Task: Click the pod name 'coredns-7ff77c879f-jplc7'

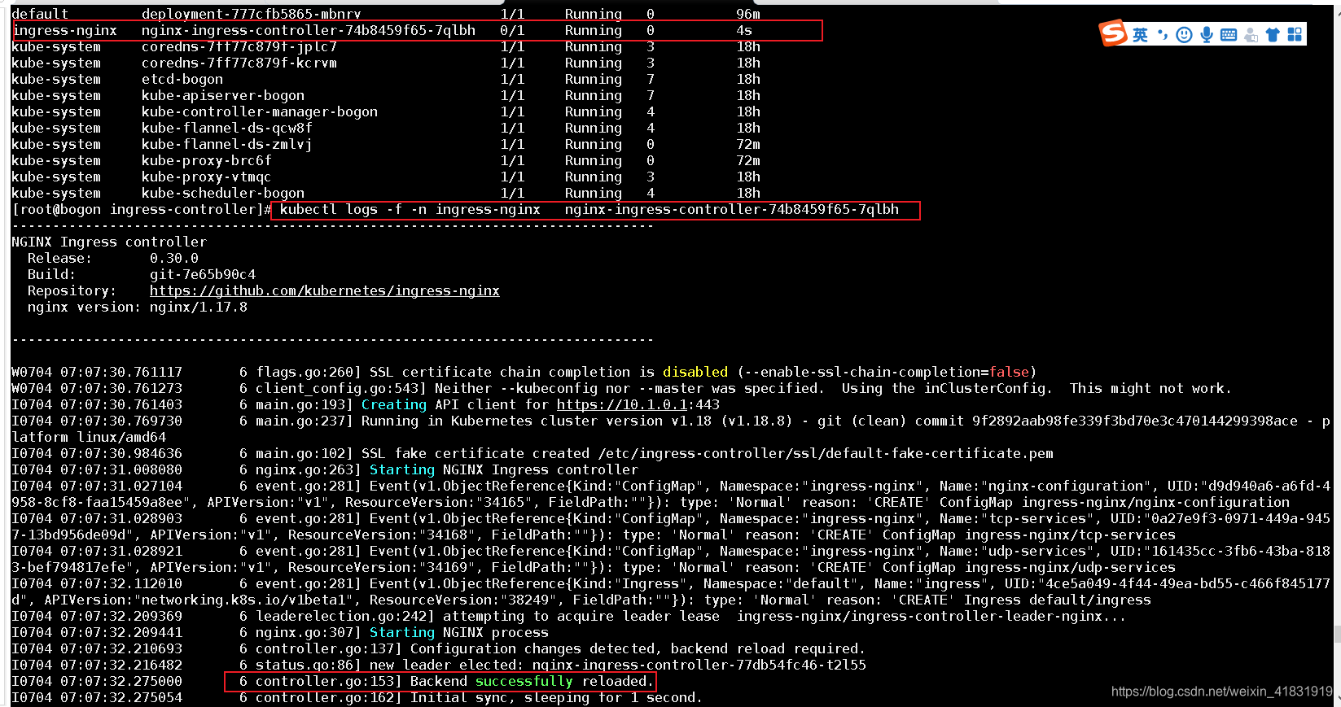Action: click(239, 46)
